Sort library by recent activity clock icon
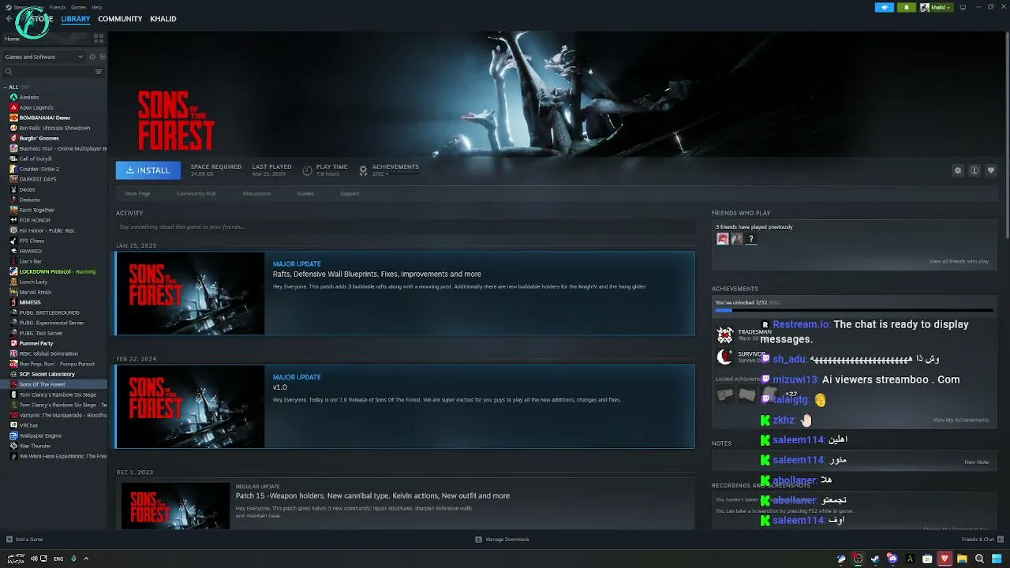The width and height of the screenshot is (1010, 568). (x=92, y=57)
